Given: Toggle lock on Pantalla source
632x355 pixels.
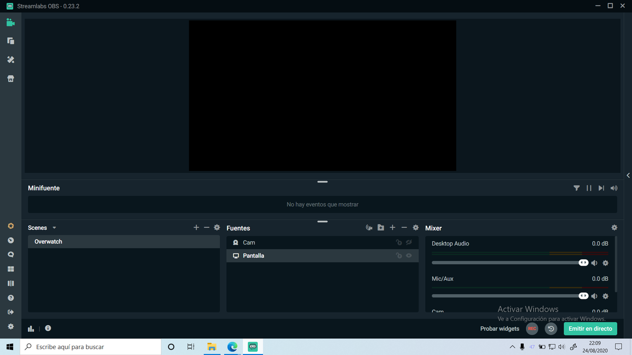Looking at the screenshot, I should pos(398,255).
